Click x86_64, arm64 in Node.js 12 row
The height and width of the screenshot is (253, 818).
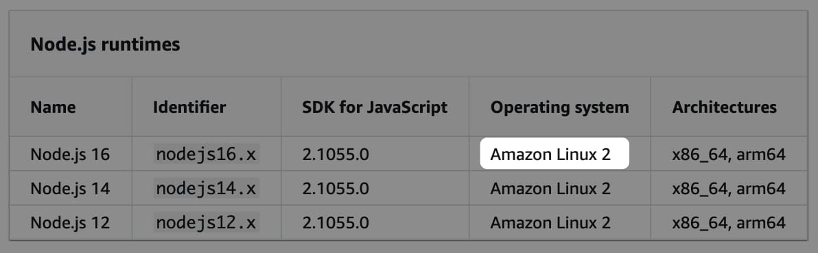(729, 224)
